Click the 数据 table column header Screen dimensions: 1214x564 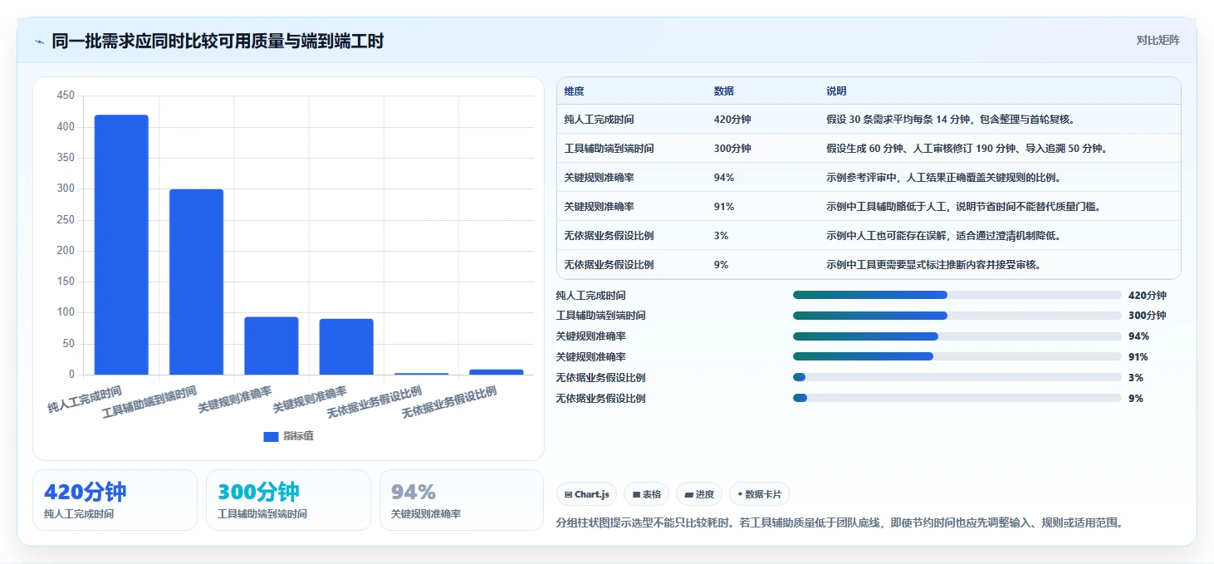click(x=724, y=91)
